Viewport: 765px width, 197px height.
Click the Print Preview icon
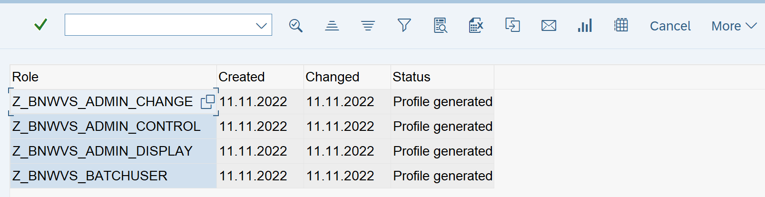(440, 26)
